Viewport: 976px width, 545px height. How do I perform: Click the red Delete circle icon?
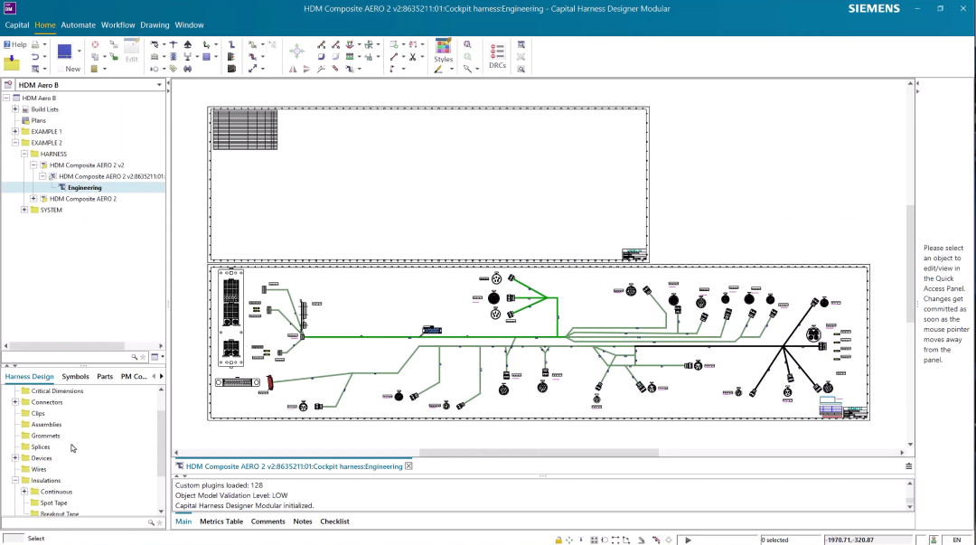[x=95, y=45]
